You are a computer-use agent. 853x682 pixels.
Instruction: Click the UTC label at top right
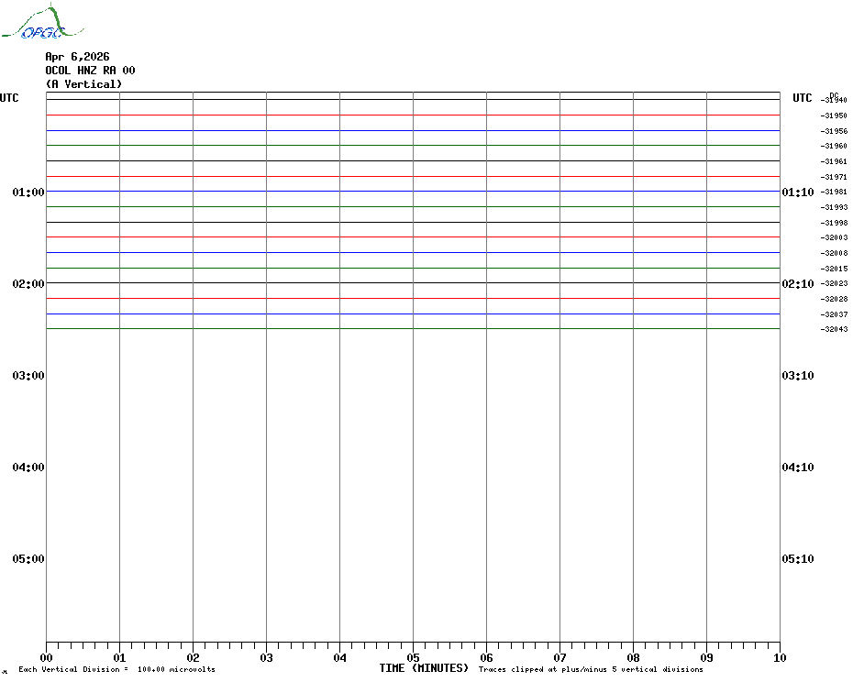803,98
